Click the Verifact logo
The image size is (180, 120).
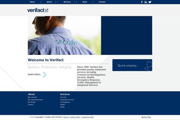click(38, 10)
